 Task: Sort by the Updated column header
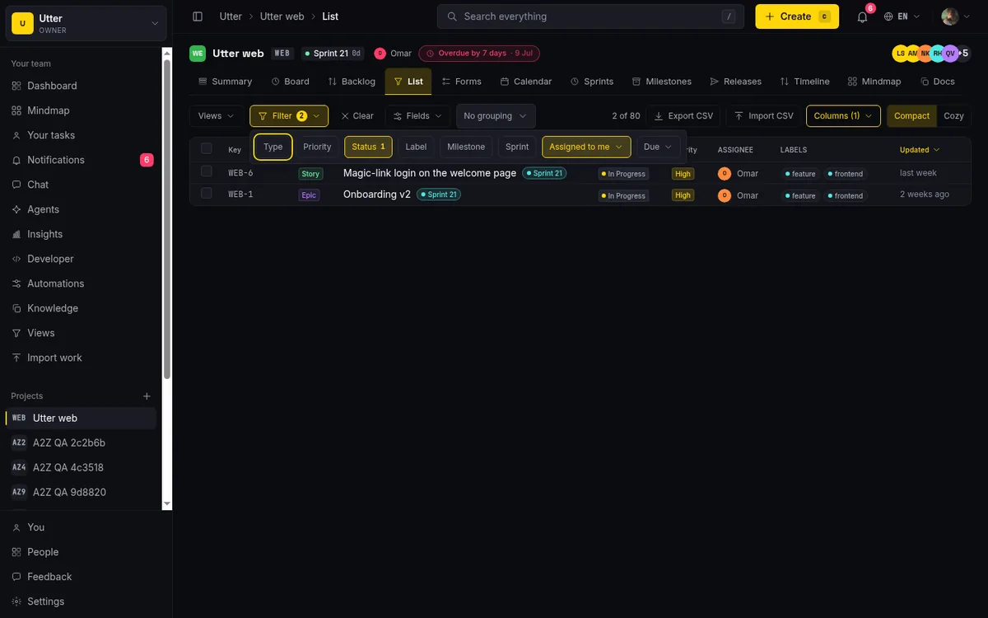919,150
